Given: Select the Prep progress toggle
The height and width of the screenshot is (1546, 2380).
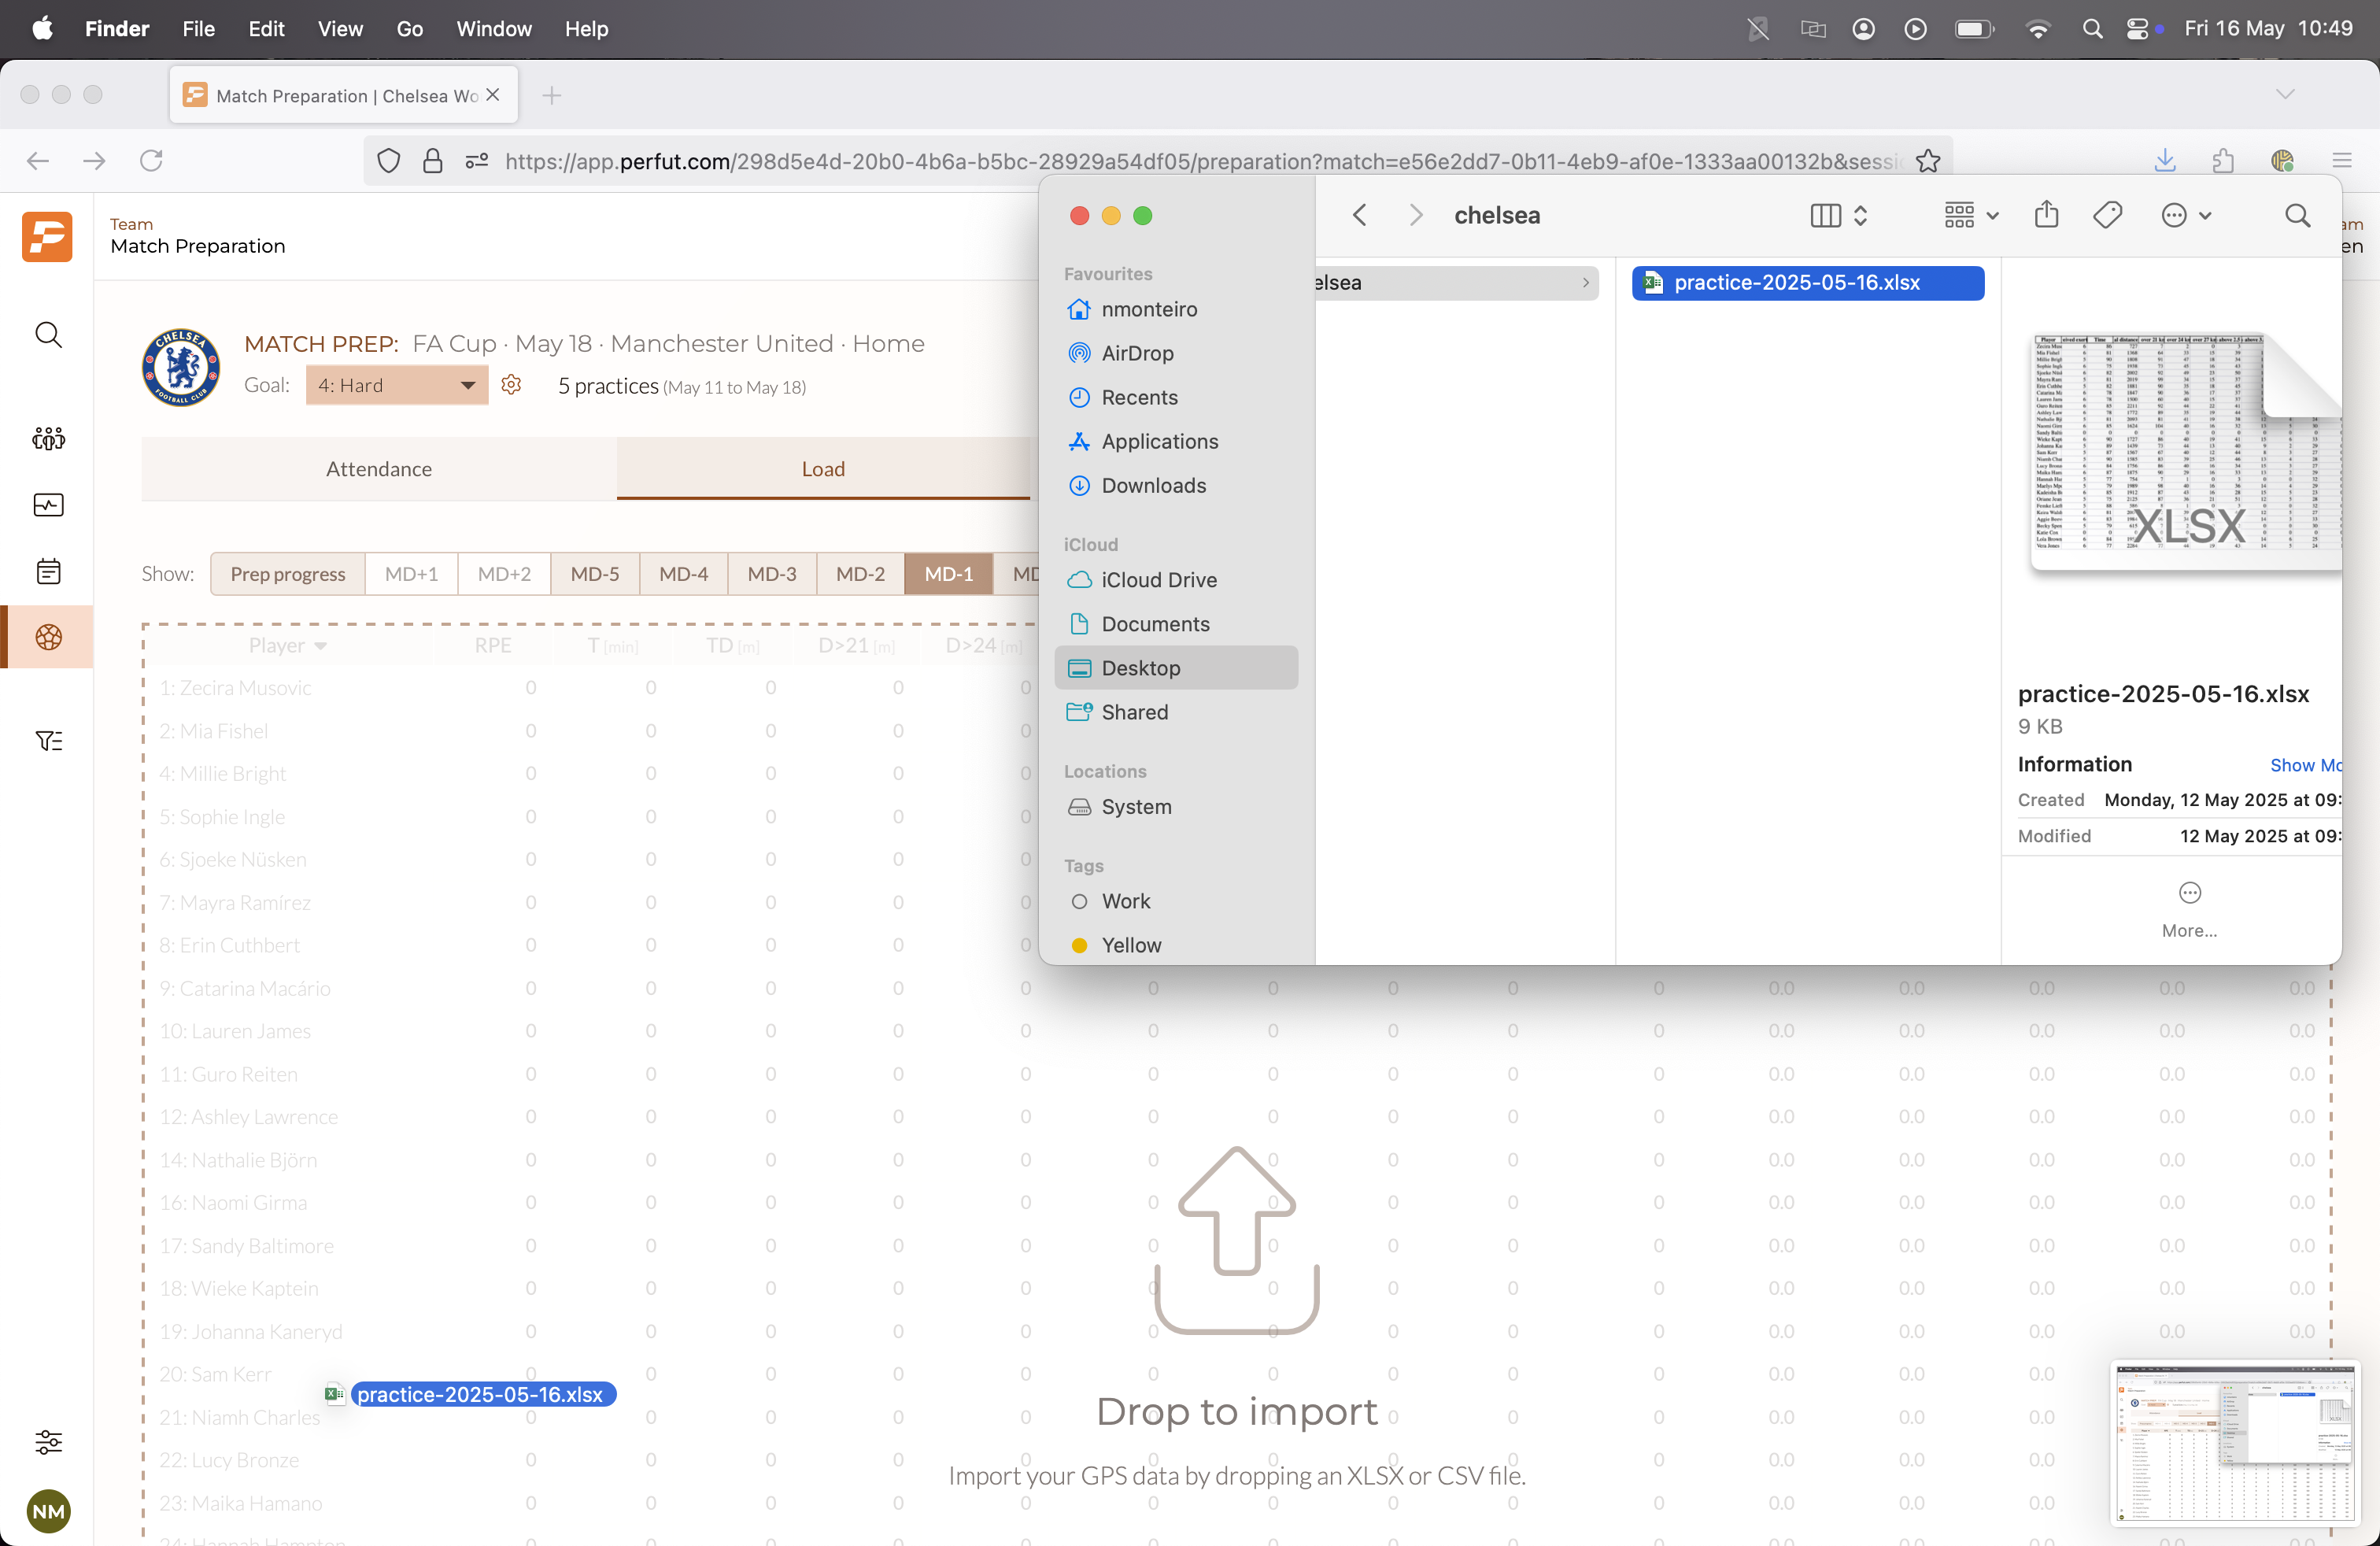Looking at the screenshot, I should point(287,573).
